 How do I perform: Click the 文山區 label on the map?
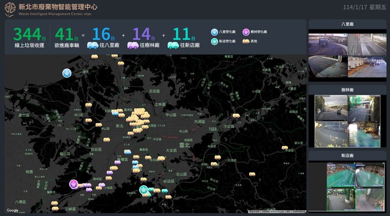(x=181, y=174)
